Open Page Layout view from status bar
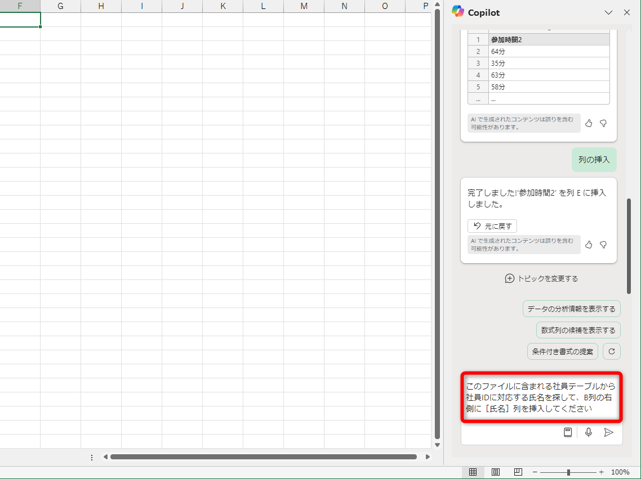This screenshot has height=479, width=641. [496, 472]
